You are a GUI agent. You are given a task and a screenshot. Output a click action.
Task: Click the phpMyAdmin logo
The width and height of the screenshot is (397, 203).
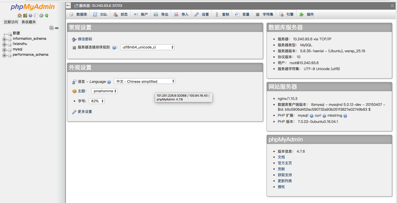tap(33, 7)
